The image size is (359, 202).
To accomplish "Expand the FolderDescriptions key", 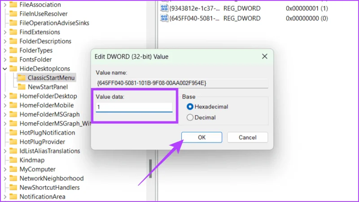I will [5, 41].
